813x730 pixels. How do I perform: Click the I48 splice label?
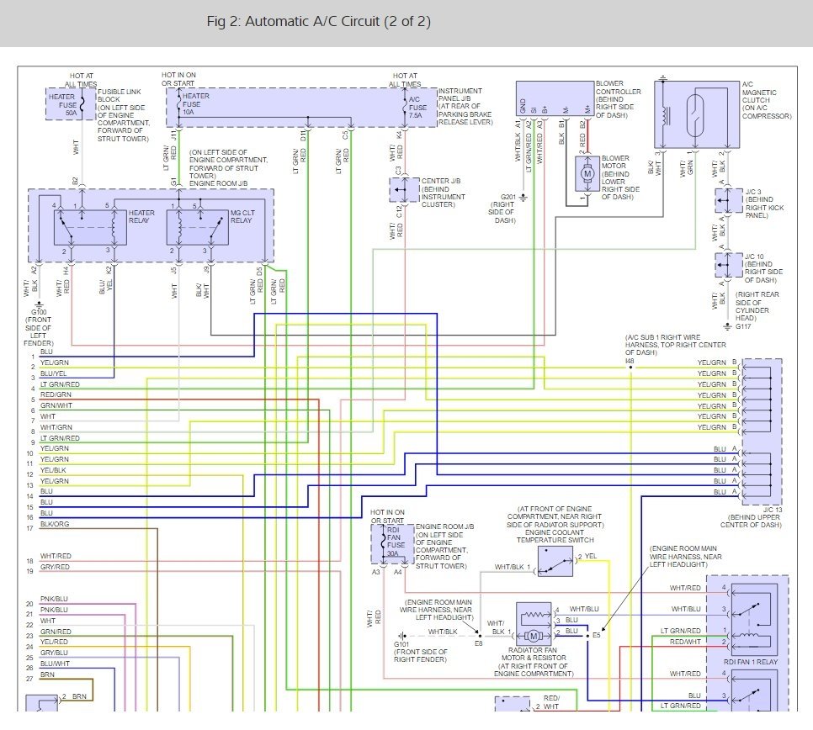pyautogui.click(x=630, y=361)
